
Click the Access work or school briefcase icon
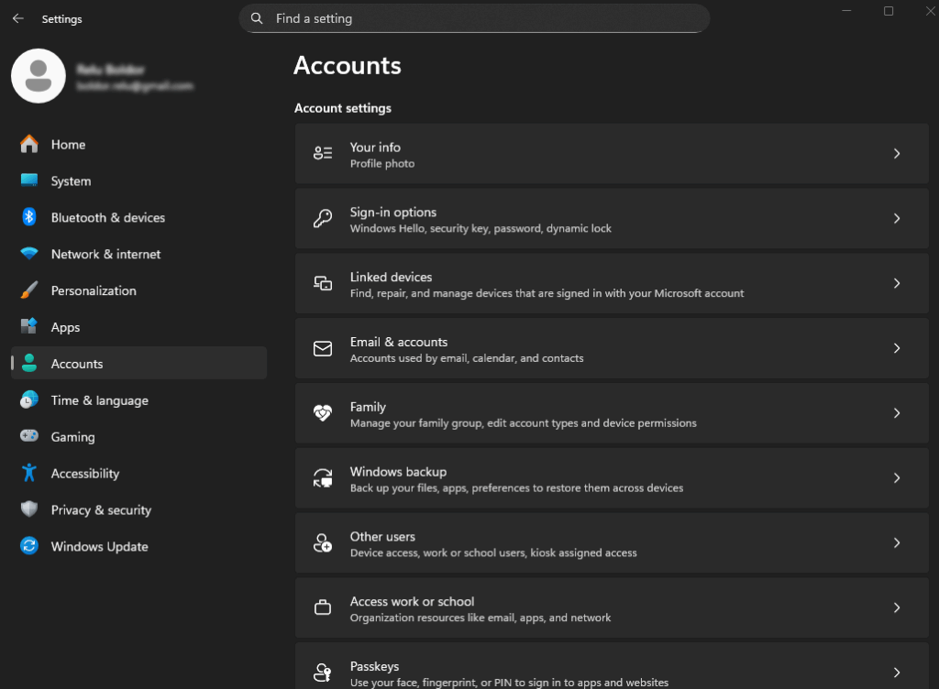323,607
